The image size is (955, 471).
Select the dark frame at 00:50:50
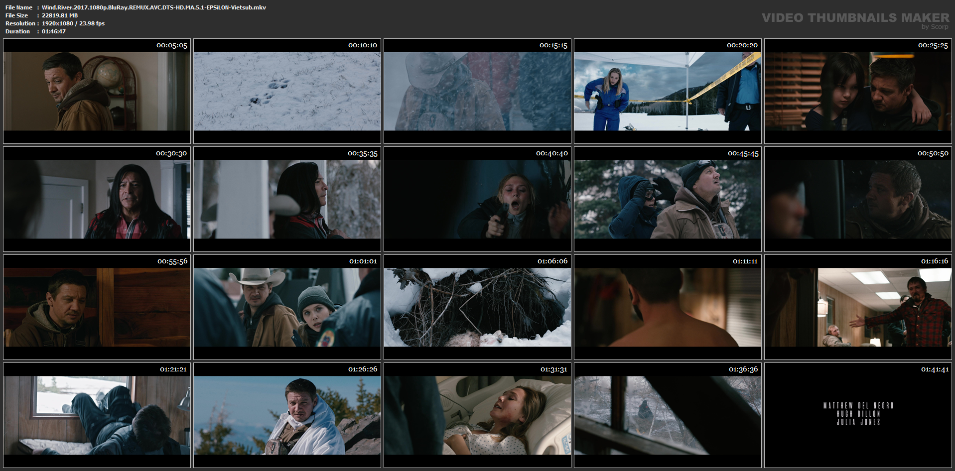(858, 199)
